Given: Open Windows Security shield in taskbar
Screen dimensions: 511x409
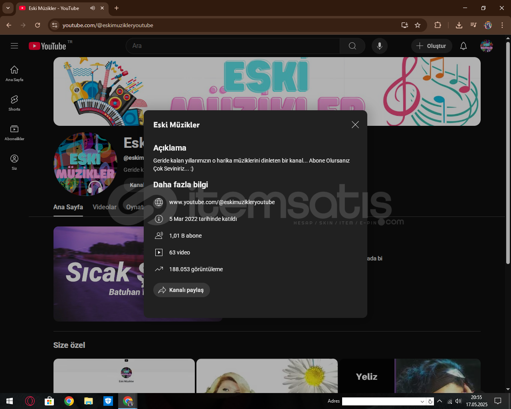Looking at the screenshot, I should click(108, 401).
